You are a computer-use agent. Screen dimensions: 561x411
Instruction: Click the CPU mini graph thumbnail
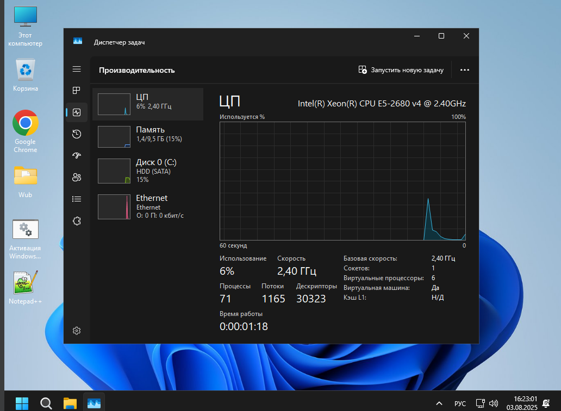point(114,104)
